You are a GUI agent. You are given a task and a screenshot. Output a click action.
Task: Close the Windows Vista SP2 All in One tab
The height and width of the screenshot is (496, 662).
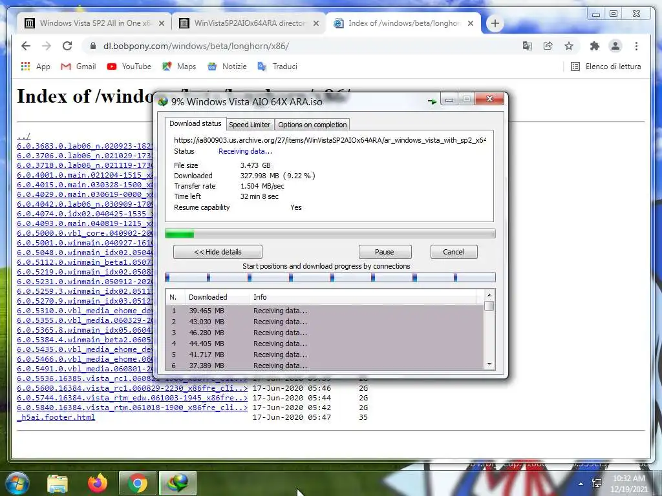point(162,24)
